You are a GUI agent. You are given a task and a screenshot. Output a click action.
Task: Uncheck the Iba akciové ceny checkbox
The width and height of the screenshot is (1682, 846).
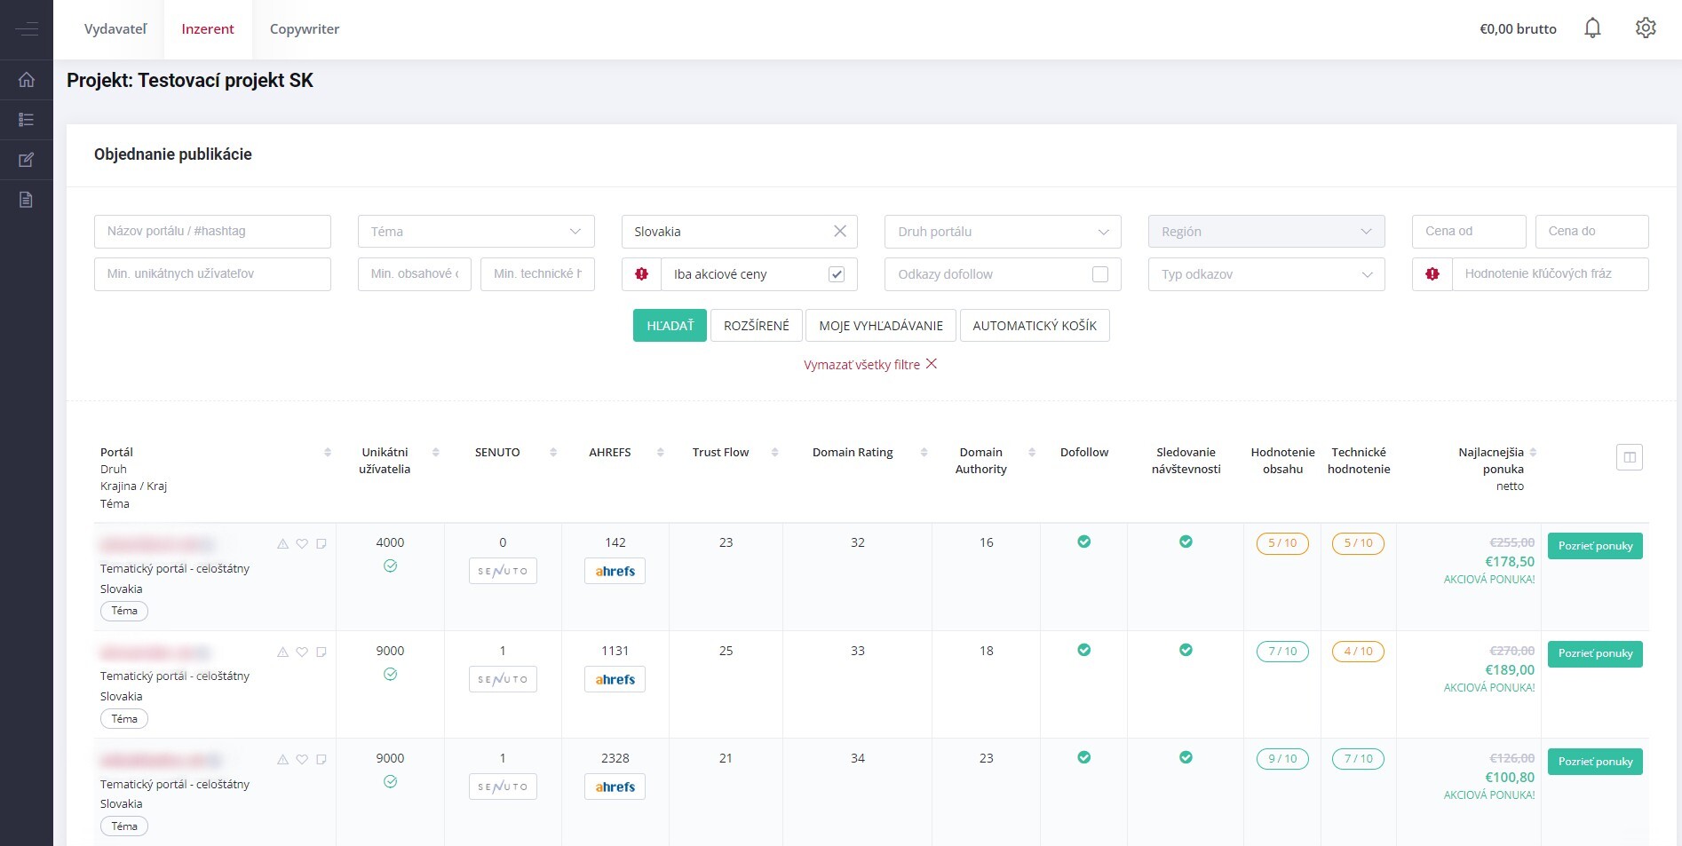(x=836, y=274)
